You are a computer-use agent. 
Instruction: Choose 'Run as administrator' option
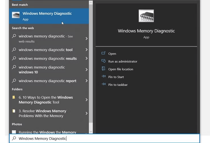(x=123, y=61)
